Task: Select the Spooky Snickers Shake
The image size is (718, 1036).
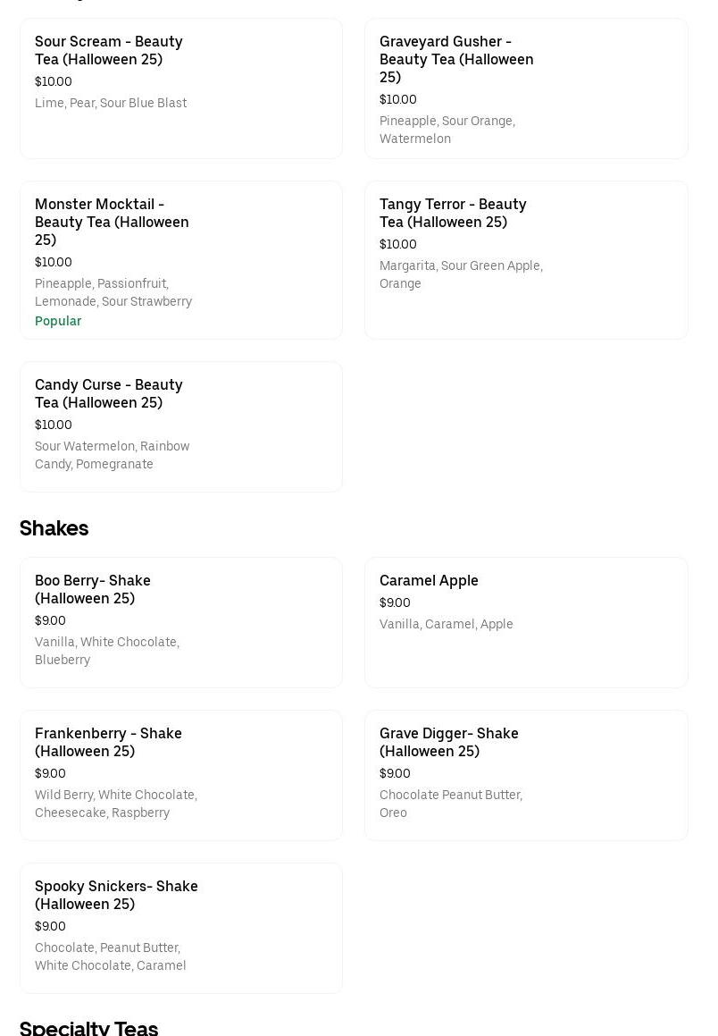Action: [180, 928]
